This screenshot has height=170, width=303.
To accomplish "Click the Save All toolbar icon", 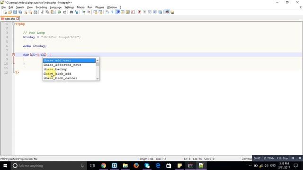I will [x=20, y=12].
